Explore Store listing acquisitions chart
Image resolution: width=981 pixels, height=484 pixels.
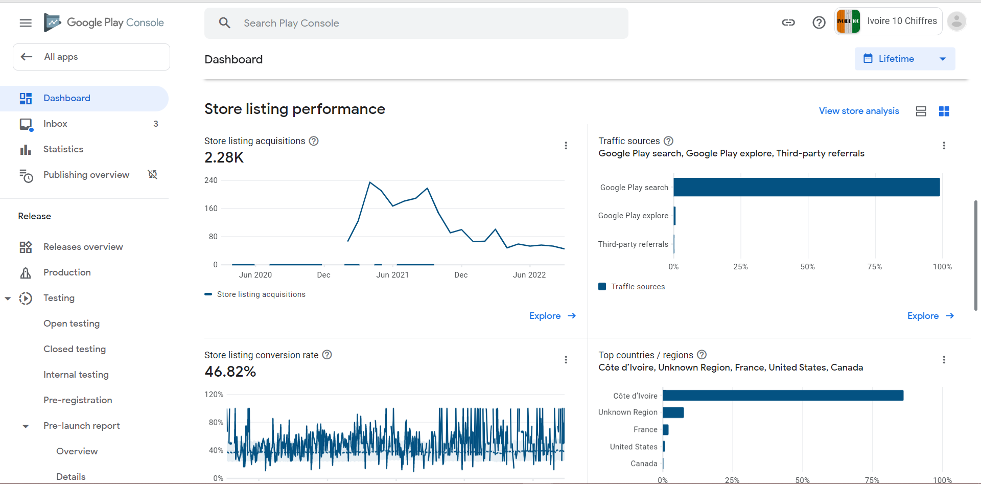(552, 316)
